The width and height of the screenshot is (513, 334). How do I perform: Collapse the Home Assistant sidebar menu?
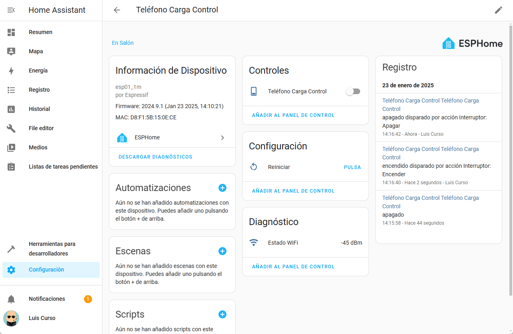[x=11, y=10]
